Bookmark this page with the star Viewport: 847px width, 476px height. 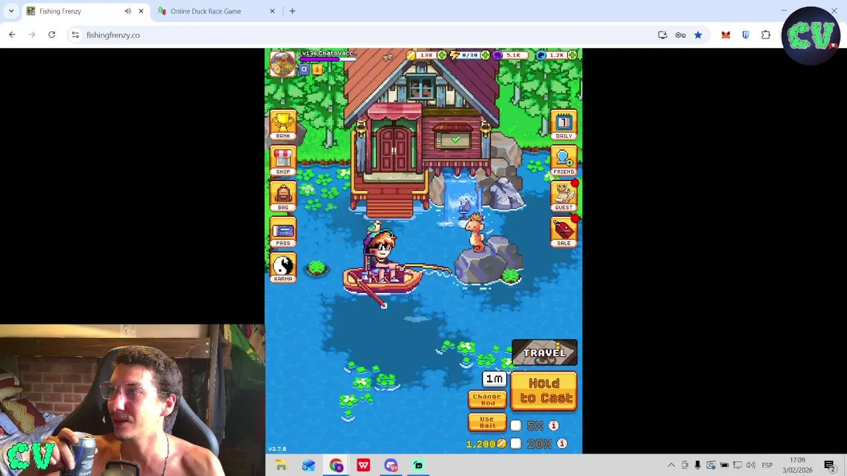698,35
